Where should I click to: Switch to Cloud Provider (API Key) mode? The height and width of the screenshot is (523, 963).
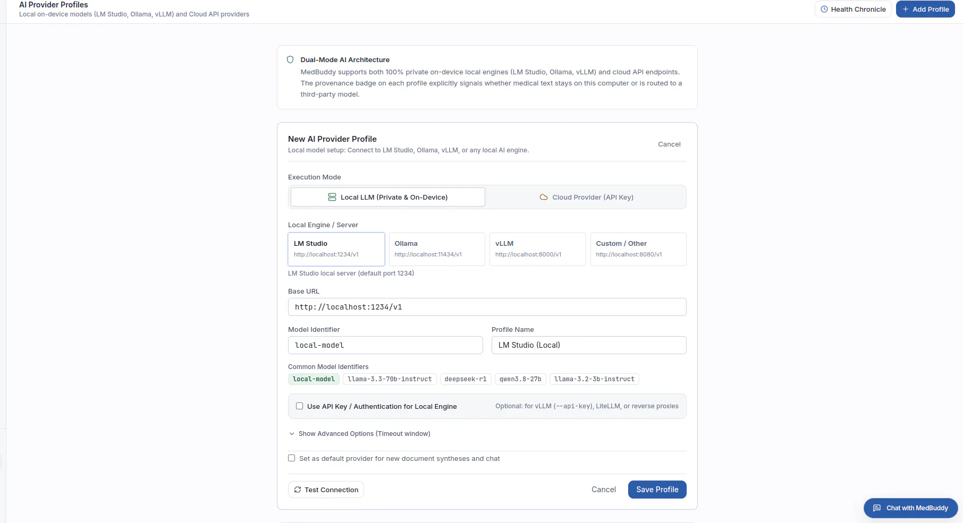click(x=587, y=197)
